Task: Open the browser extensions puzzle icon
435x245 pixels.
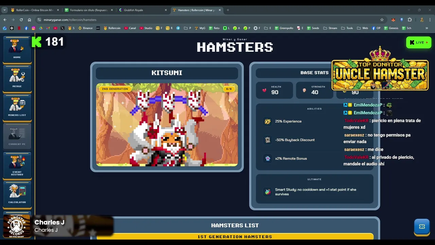Action: pos(410,20)
